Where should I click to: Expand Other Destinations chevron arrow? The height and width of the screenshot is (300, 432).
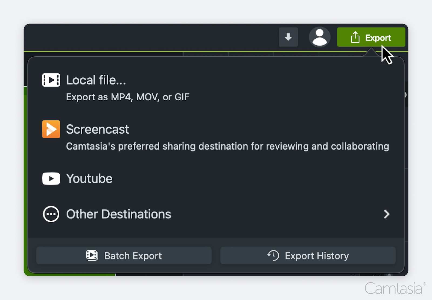(x=387, y=214)
